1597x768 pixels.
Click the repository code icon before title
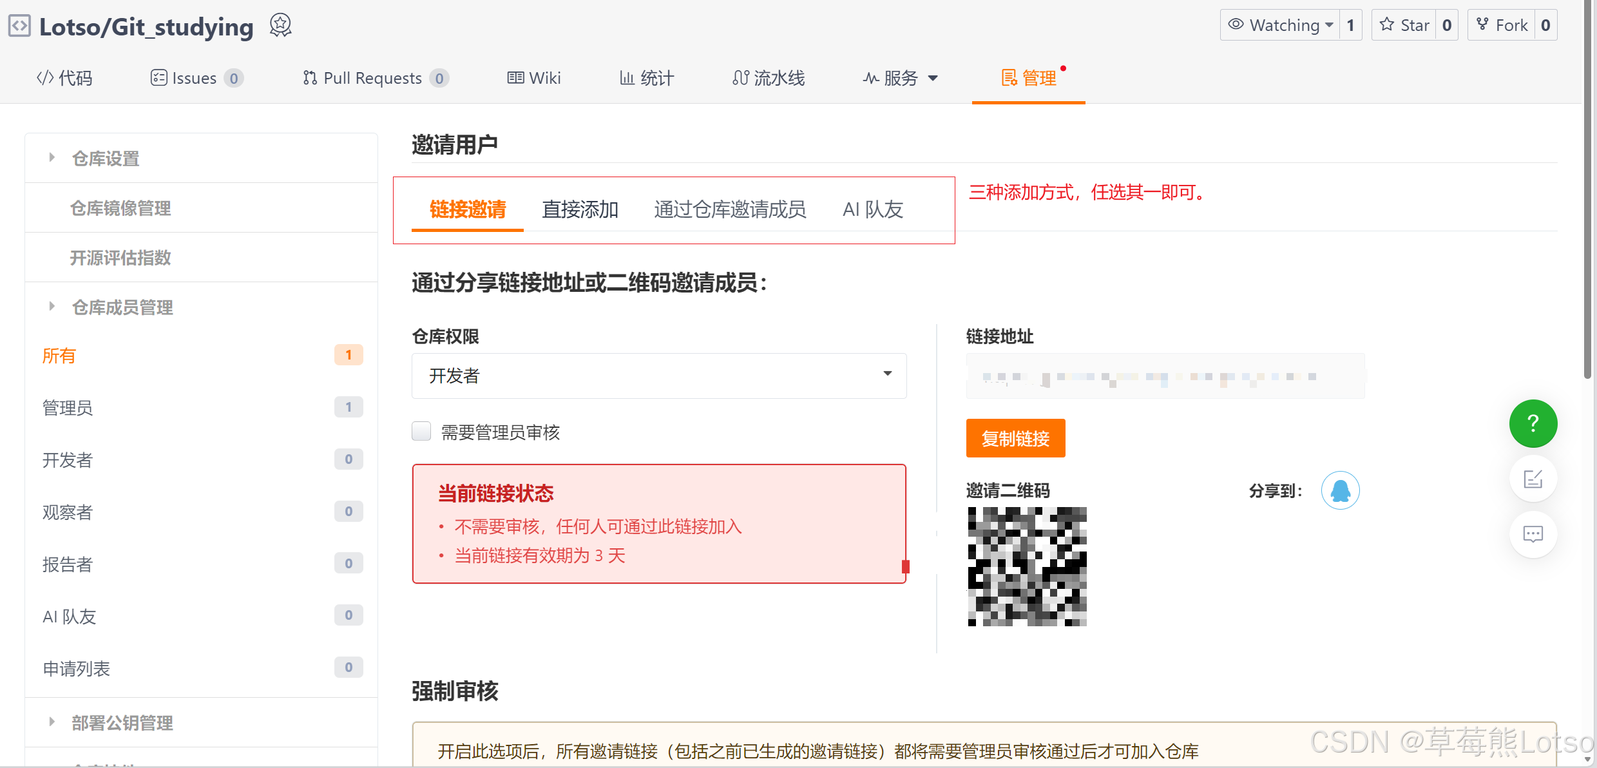tap(19, 26)
